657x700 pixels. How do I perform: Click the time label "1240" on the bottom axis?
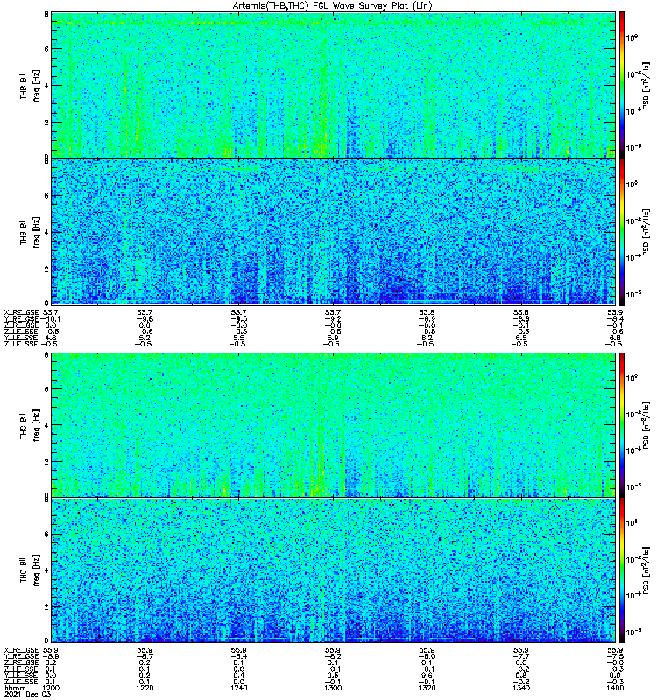pyautogui.click(x=239, y=688)
